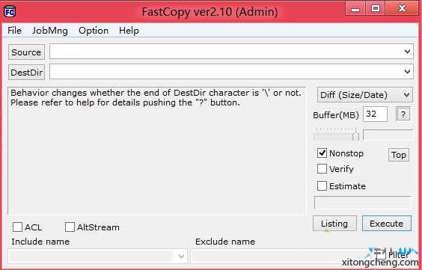Image resolution: width=422 pixels, height=270 pixels.
Task: Enable the Estimate checkbox
Action: coord(322,185)
